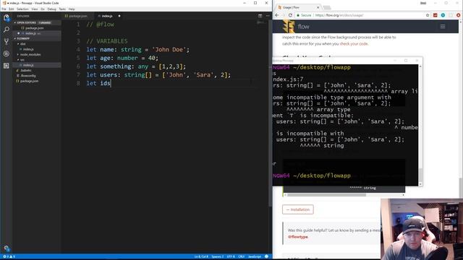
Task: Click the JavaScript language mode entry
Action: (254, 257)
